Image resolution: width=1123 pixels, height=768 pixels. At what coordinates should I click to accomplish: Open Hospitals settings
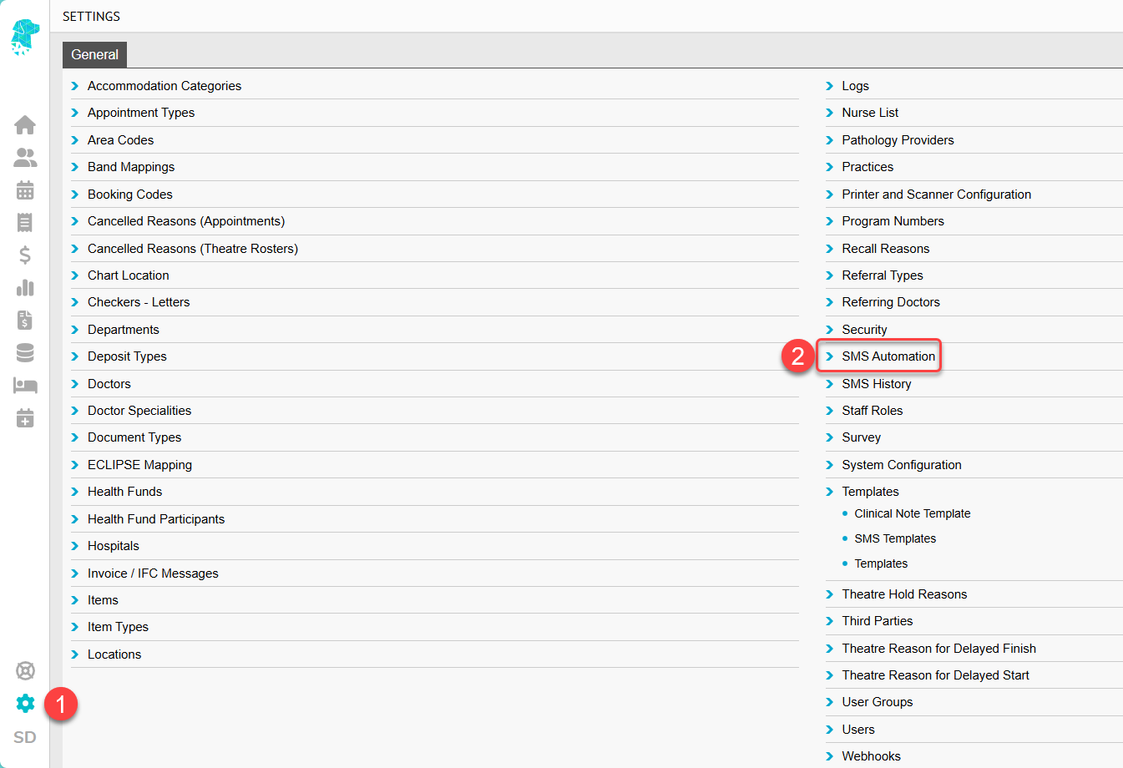[x=114, y=546]
